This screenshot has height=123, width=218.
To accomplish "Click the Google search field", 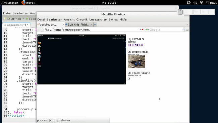I will [x=165, y=30].
